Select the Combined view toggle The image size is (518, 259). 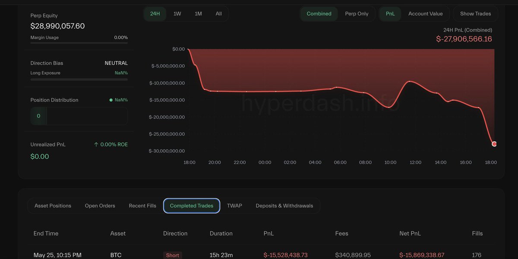(x=319, y=14)
